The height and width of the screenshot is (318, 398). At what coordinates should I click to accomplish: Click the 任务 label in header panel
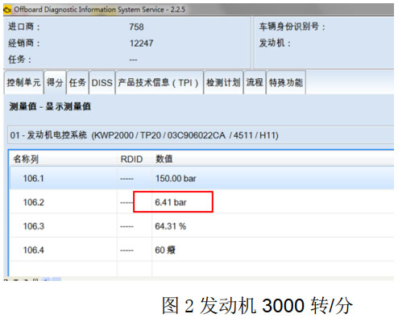click(19, 60)
